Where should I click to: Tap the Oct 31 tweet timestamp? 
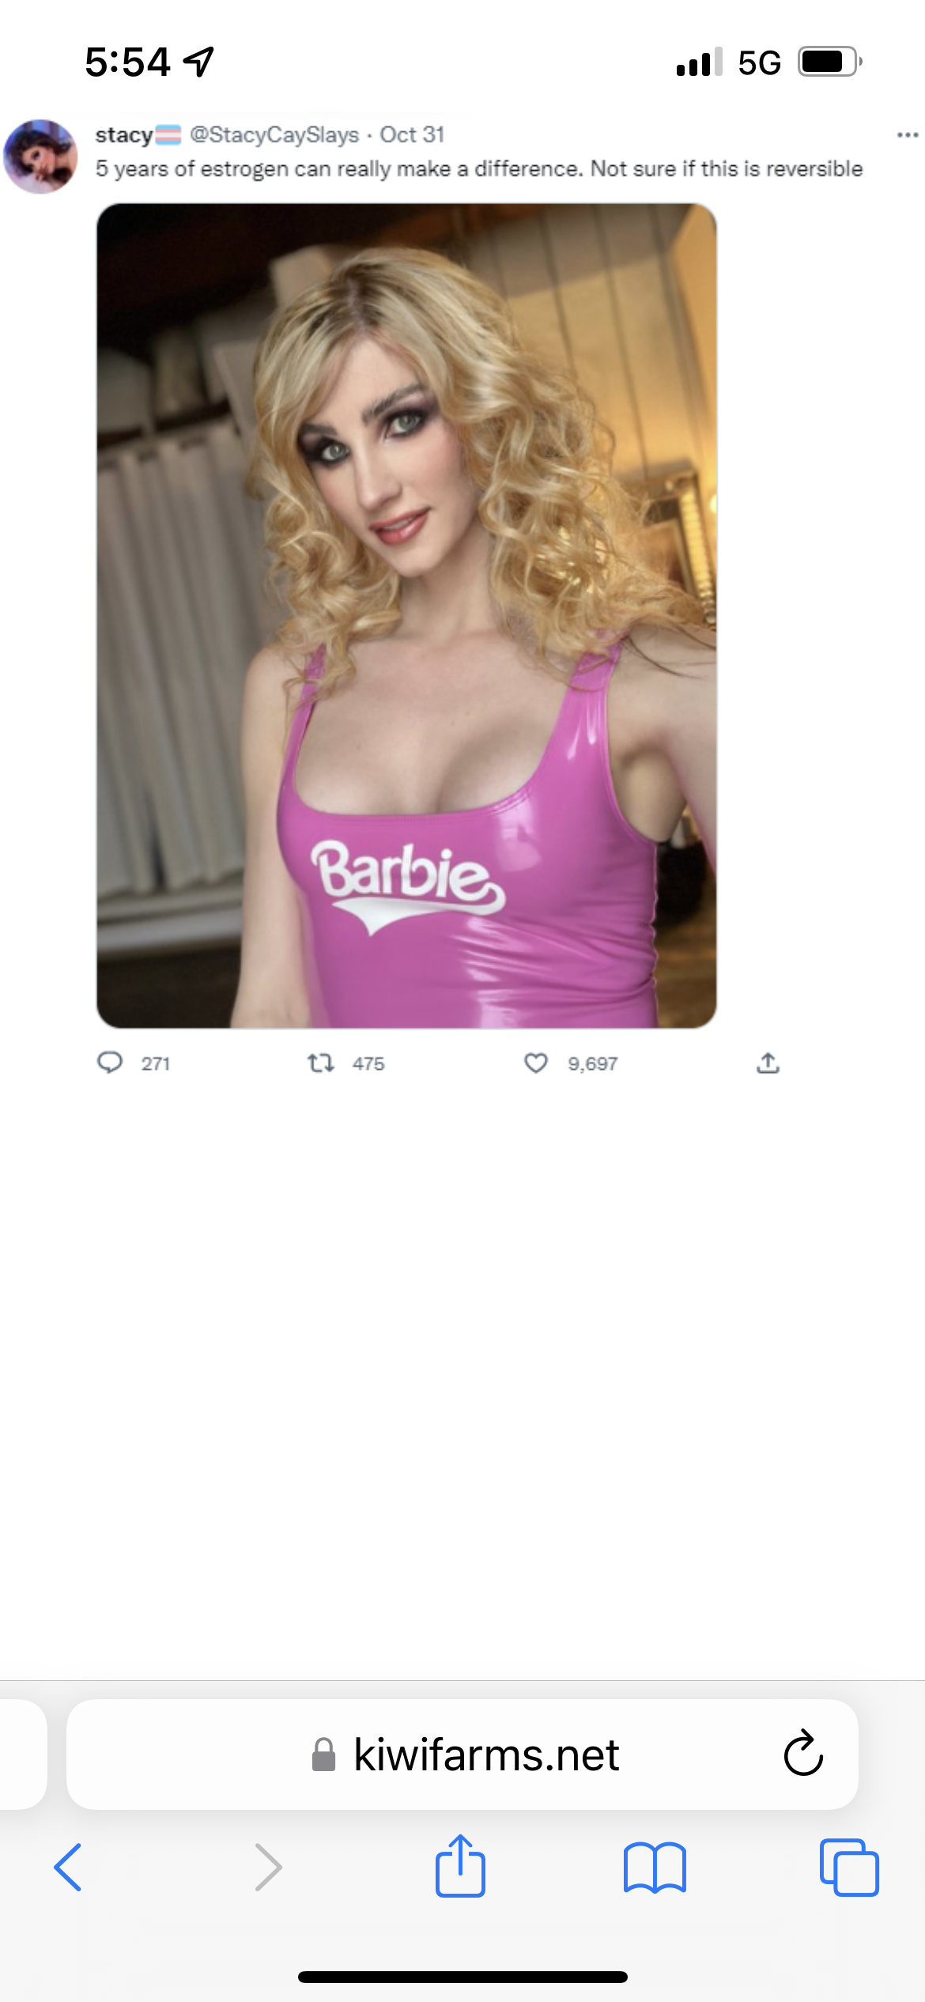pos(412,134)
